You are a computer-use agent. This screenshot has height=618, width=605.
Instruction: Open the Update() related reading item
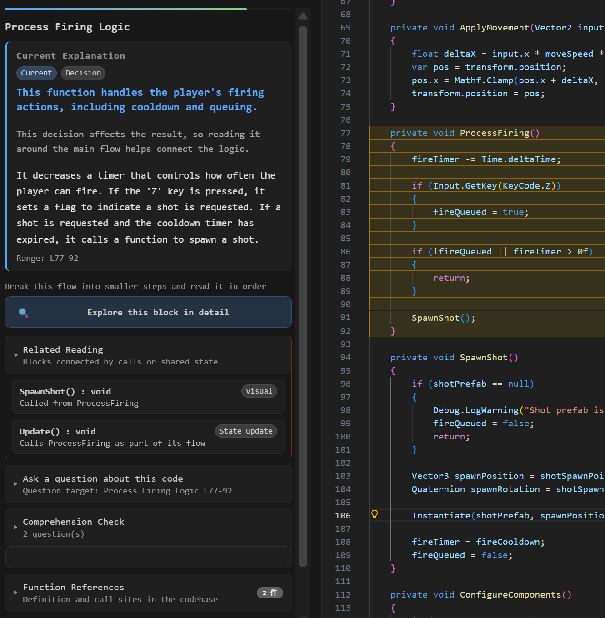pyautogui.click(x=148, y=436)
